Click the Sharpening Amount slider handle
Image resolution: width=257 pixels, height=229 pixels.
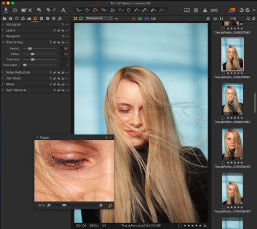30,49
